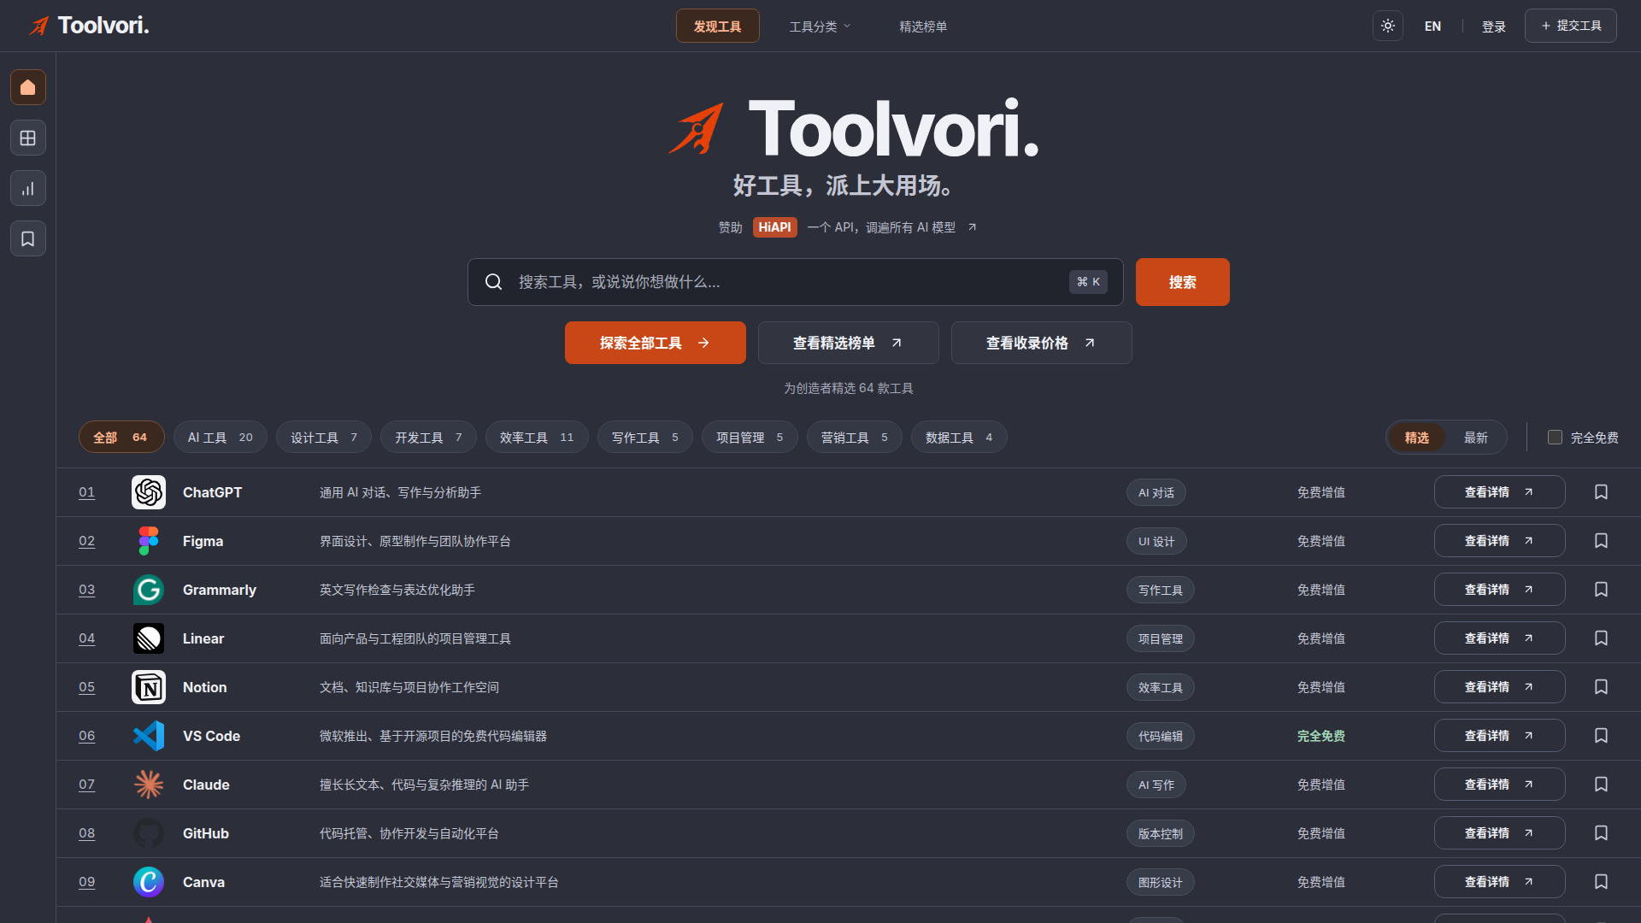
Task: Bookmark the Figma row
Action: pyautogui.click(x=1602, y=541)
